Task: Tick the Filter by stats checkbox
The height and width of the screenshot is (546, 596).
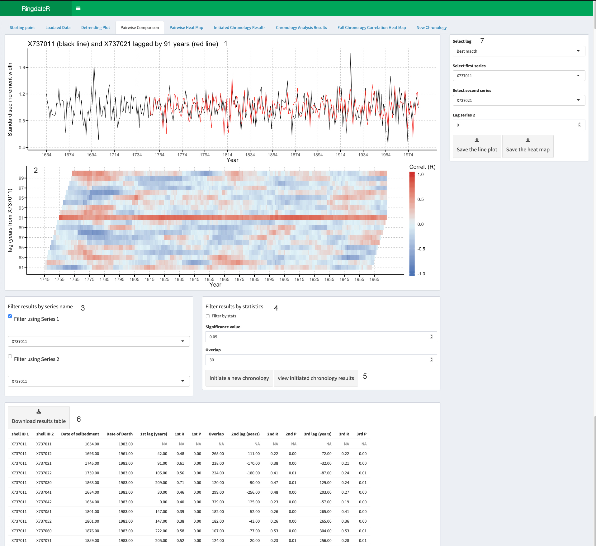Action: coord(208,316)
